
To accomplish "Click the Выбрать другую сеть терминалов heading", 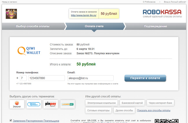I will coord(32,96).
